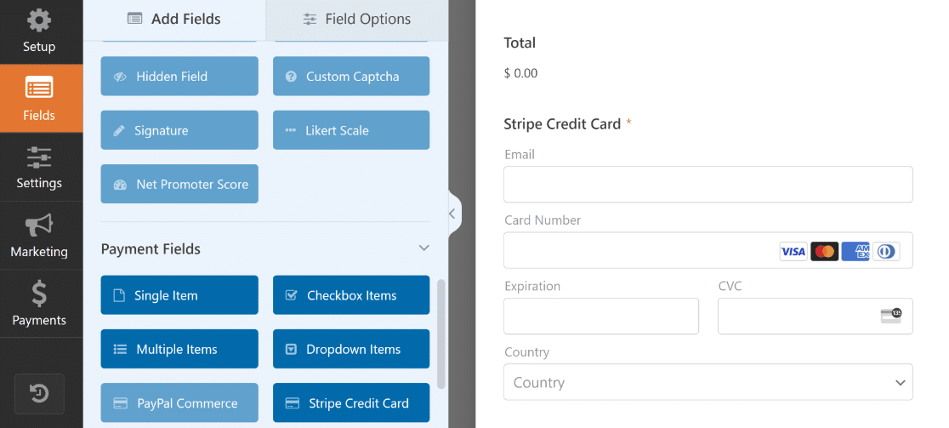Collapse the fields side panel arrow

452,214
